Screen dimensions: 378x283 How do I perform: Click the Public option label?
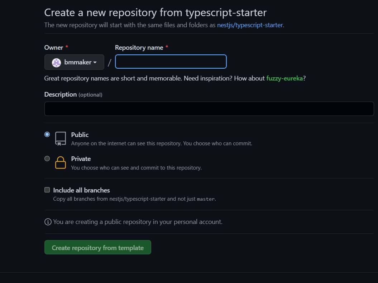[x=80, y=135]
